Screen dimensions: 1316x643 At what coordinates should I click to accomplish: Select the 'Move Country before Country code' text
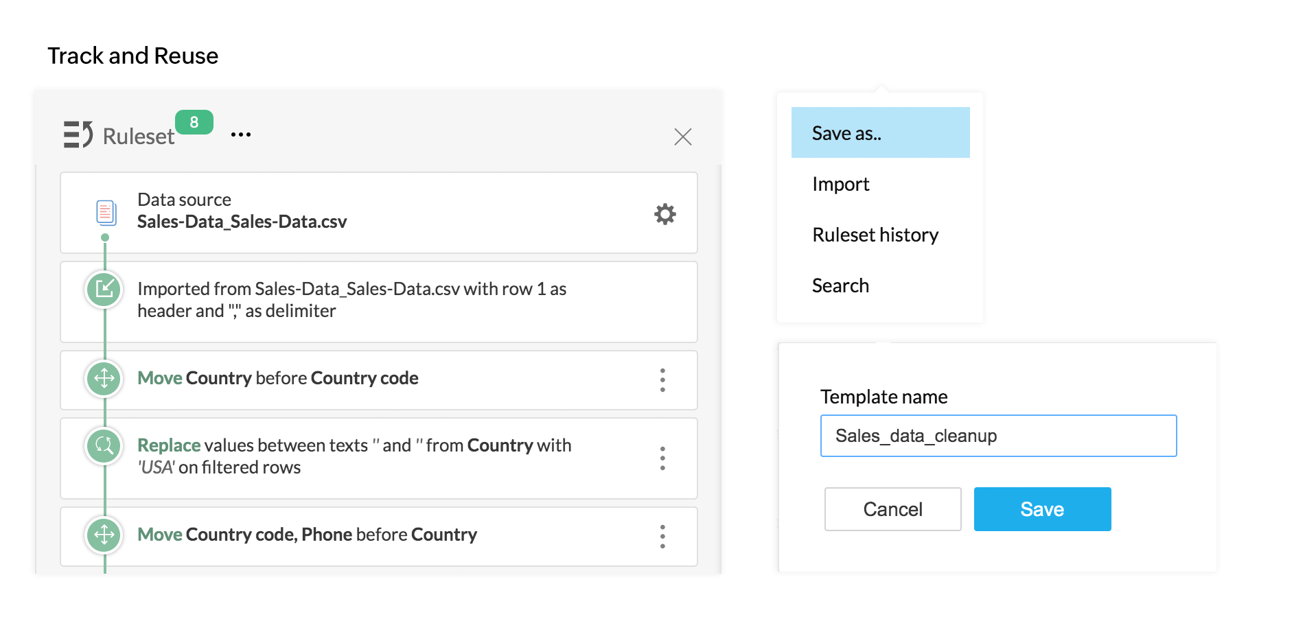click(x=278, y=378)
